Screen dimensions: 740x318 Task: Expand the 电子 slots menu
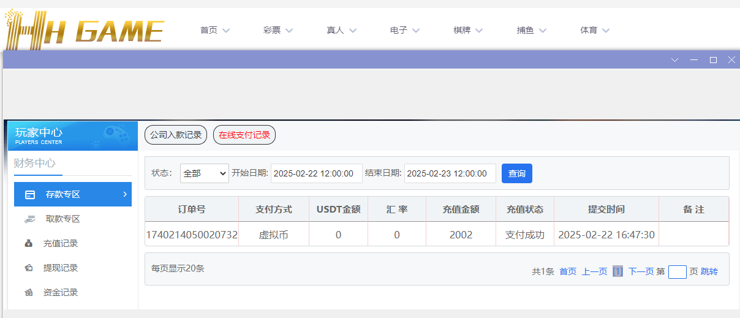(x=404, y=30)
